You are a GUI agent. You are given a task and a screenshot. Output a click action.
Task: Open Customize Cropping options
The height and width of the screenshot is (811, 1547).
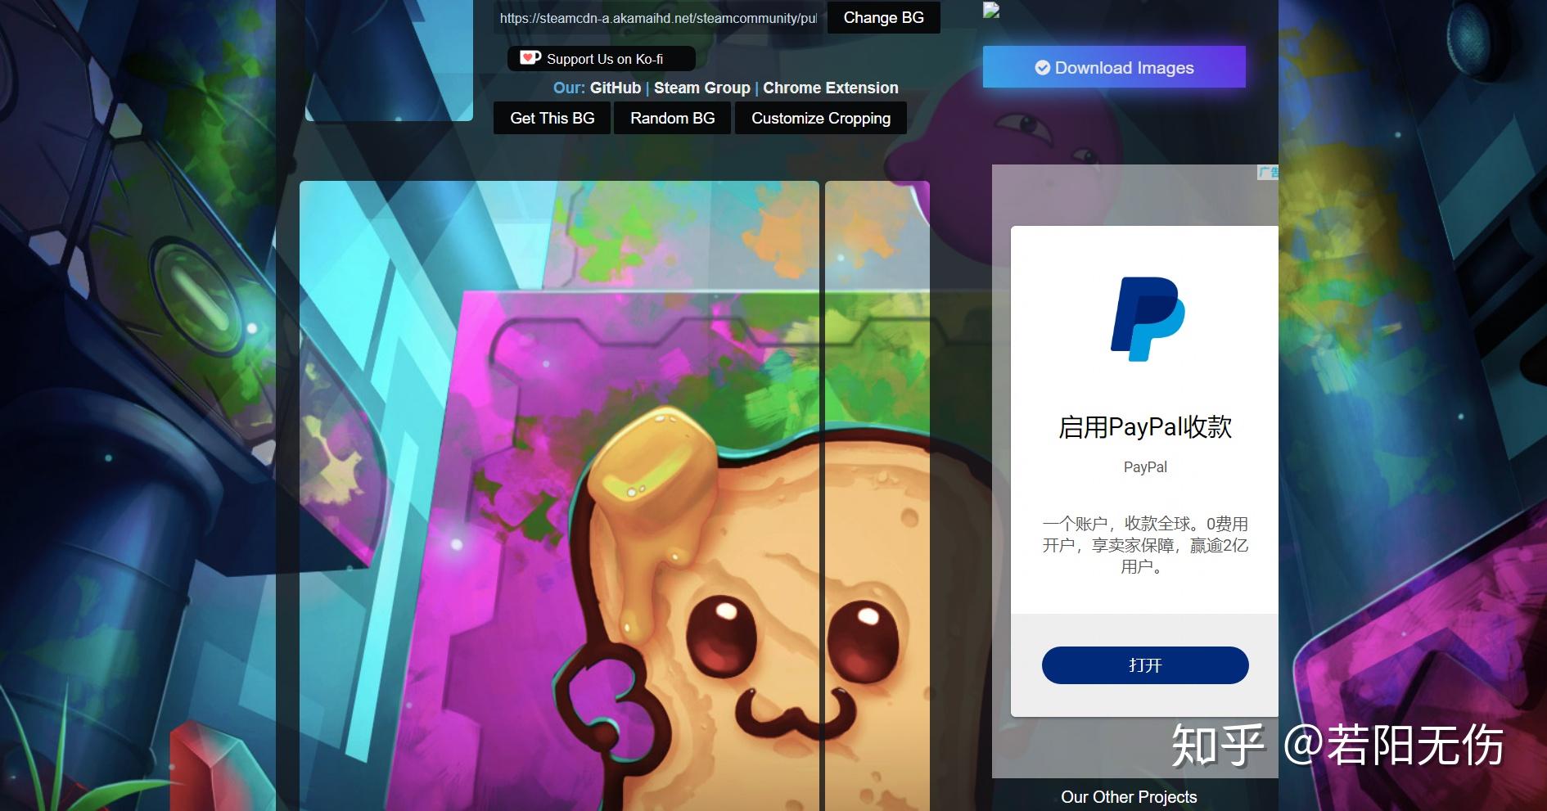pos(821,118)
